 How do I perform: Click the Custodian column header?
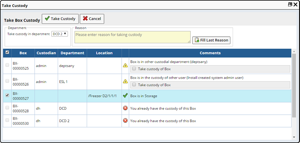pos(46,53)
